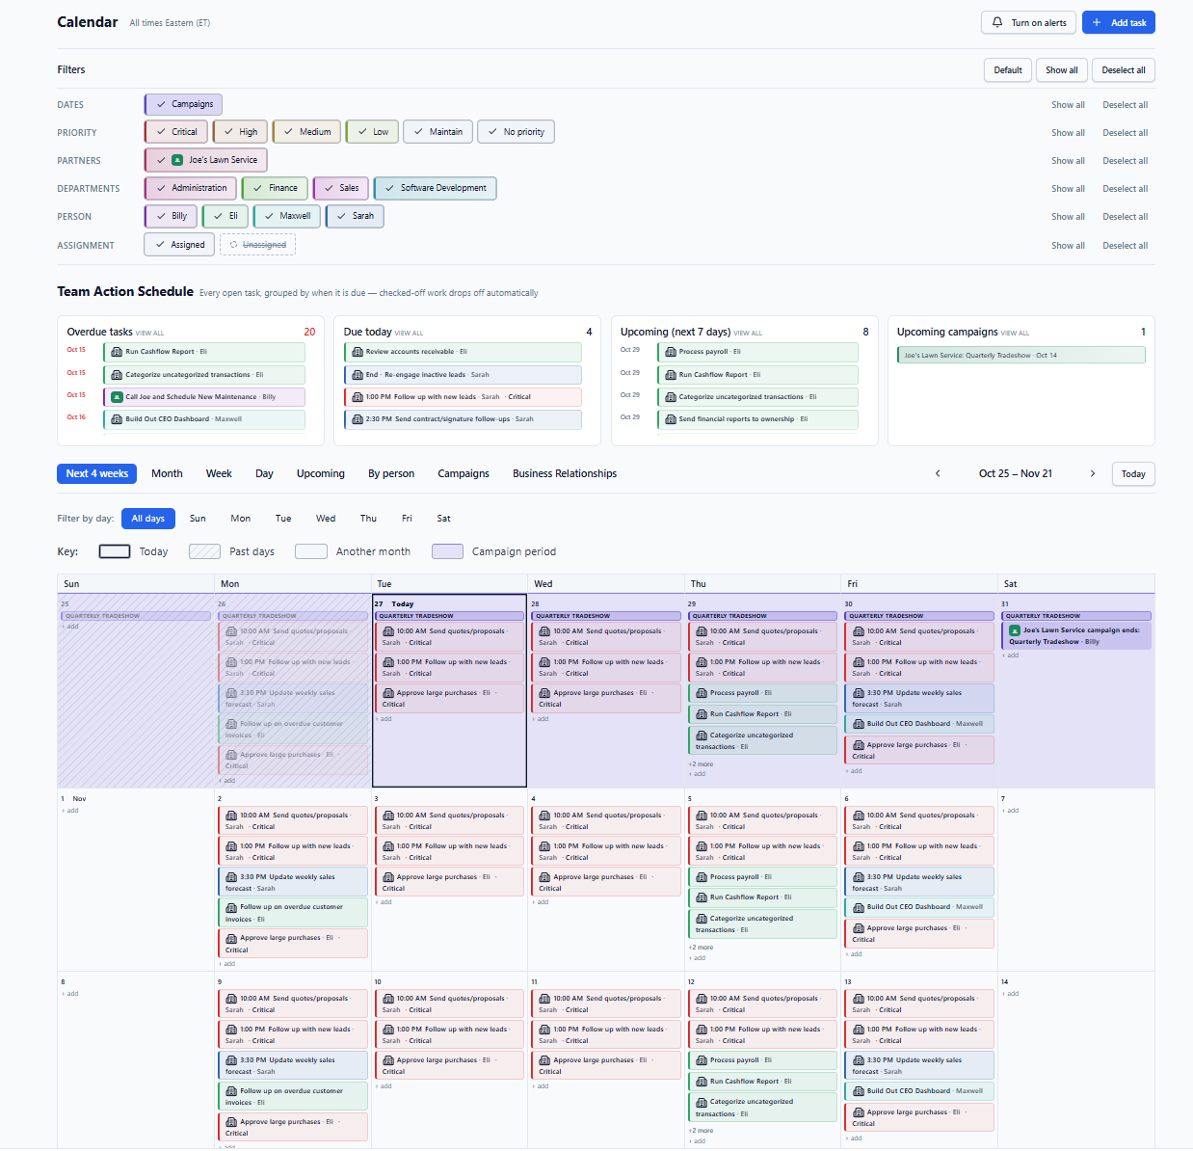This screenshot has width=1193, height=1151.
Task: Click building icon on overdue Run Cashflow Report
Action: click(117, 352)
